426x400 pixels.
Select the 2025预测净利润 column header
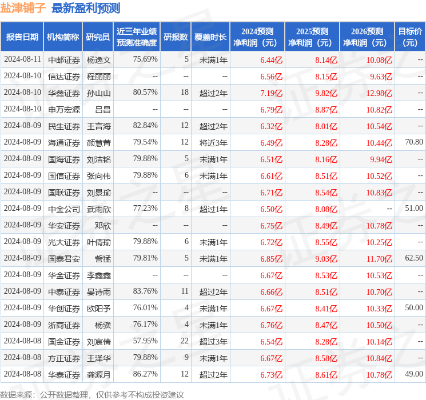312,37
